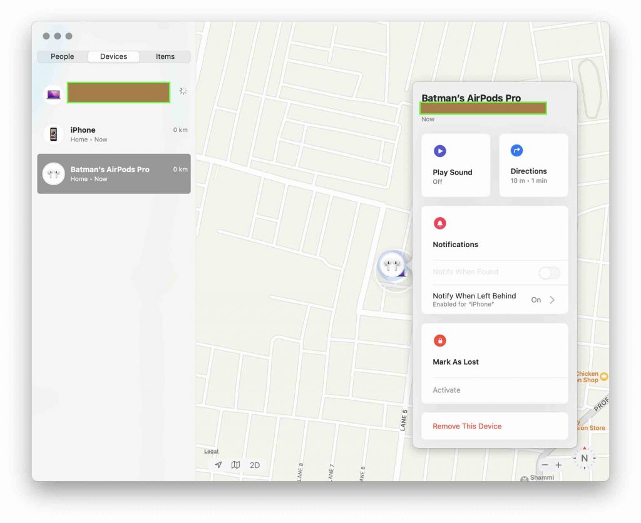
Task: Click the Play Sound icon
Action: 439,151
